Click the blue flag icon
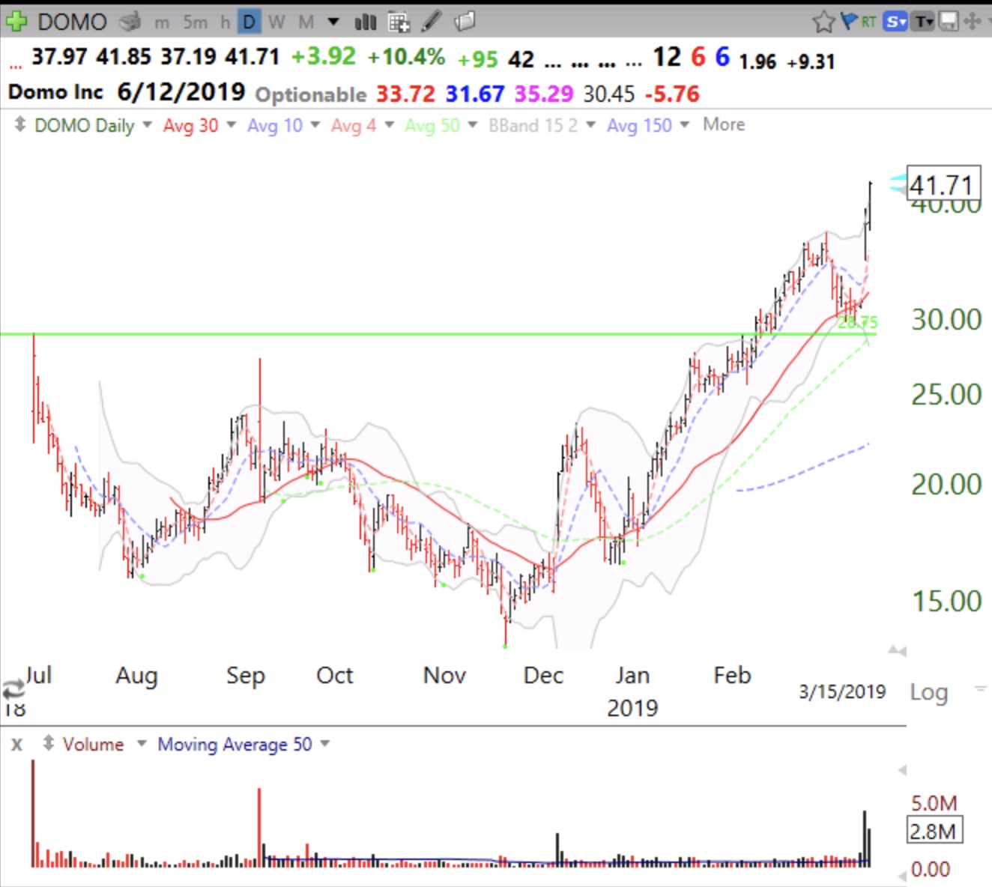The width and height of the screenshot is (992, 887). (x=849, y=20)
